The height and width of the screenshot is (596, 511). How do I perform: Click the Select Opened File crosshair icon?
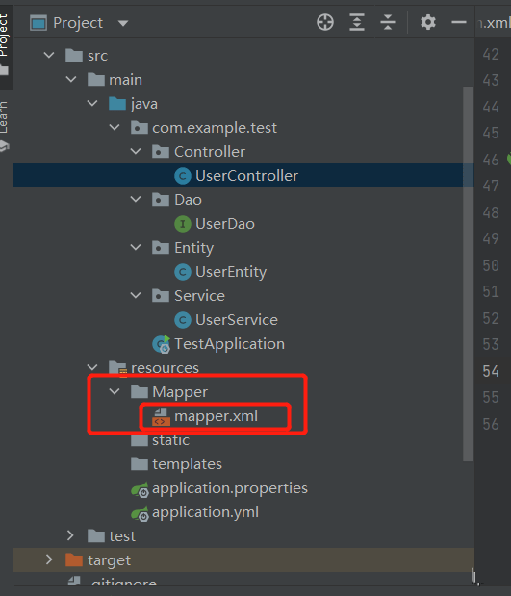pyautogui.click(x=325, y=22)
